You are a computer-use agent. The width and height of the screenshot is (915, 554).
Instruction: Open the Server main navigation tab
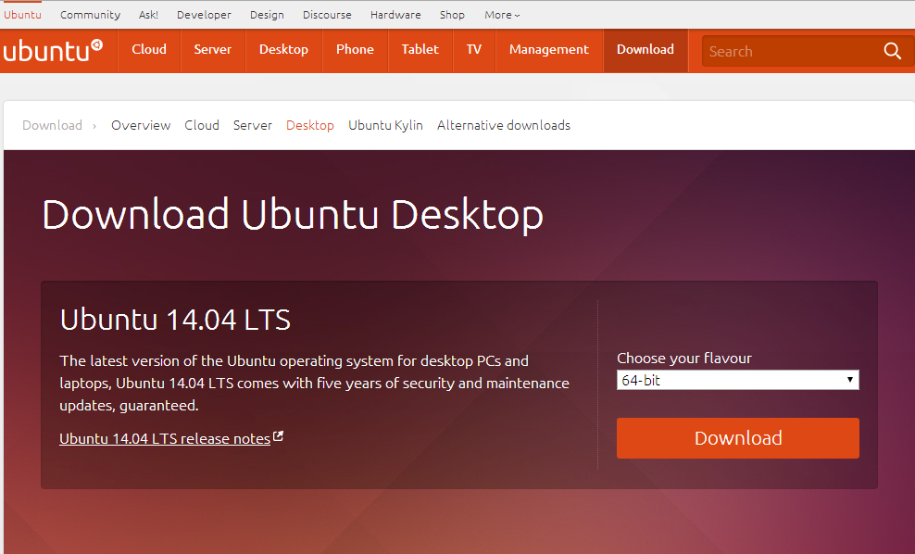pyautogui.click(x=212, y=50)
